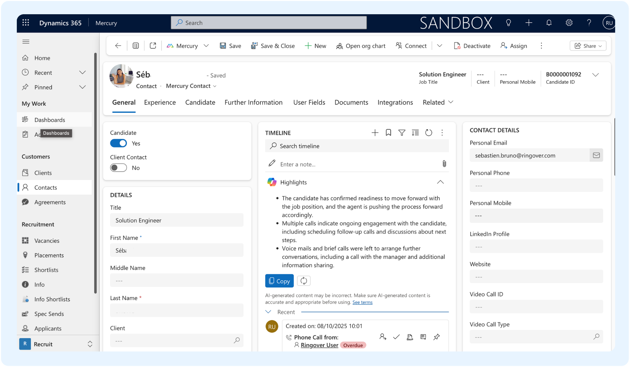Add a timeline record with plus icon
Screen dimensions: 630x367
[375, 133]
